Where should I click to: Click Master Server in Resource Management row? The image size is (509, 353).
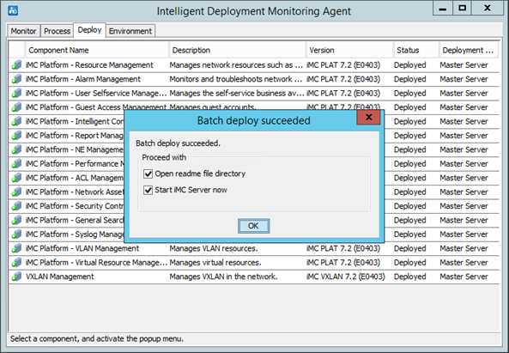pos(464,65)
